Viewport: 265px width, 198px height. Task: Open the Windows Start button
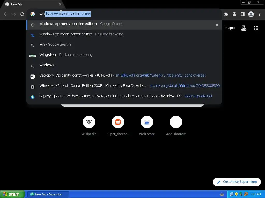(12, 194)
